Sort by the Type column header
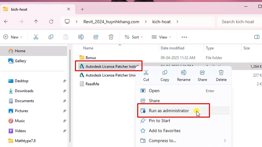This screenshot has height=147, width=262. click(x=210, y=48)
